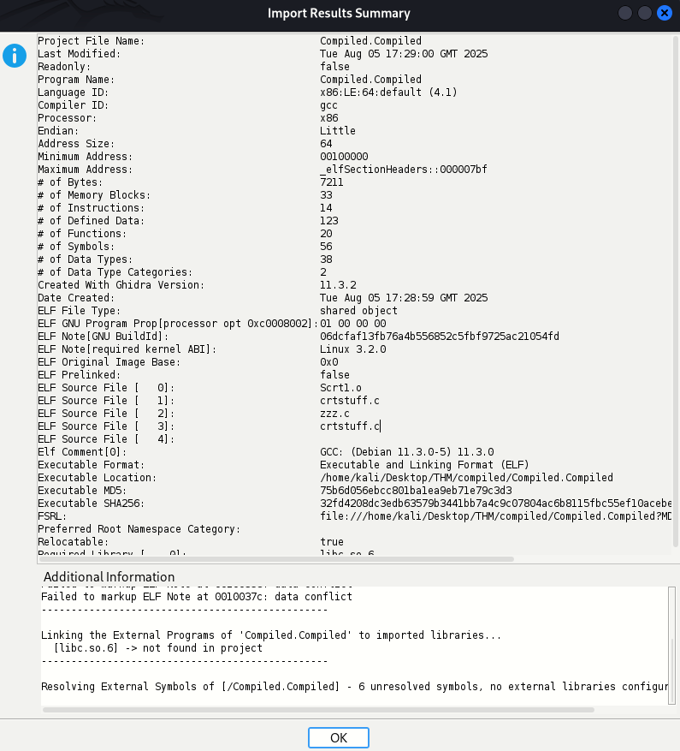Click the horizontal scrollbar below Additional Information
The image size is (680, 751).
[x=316, y=709]
